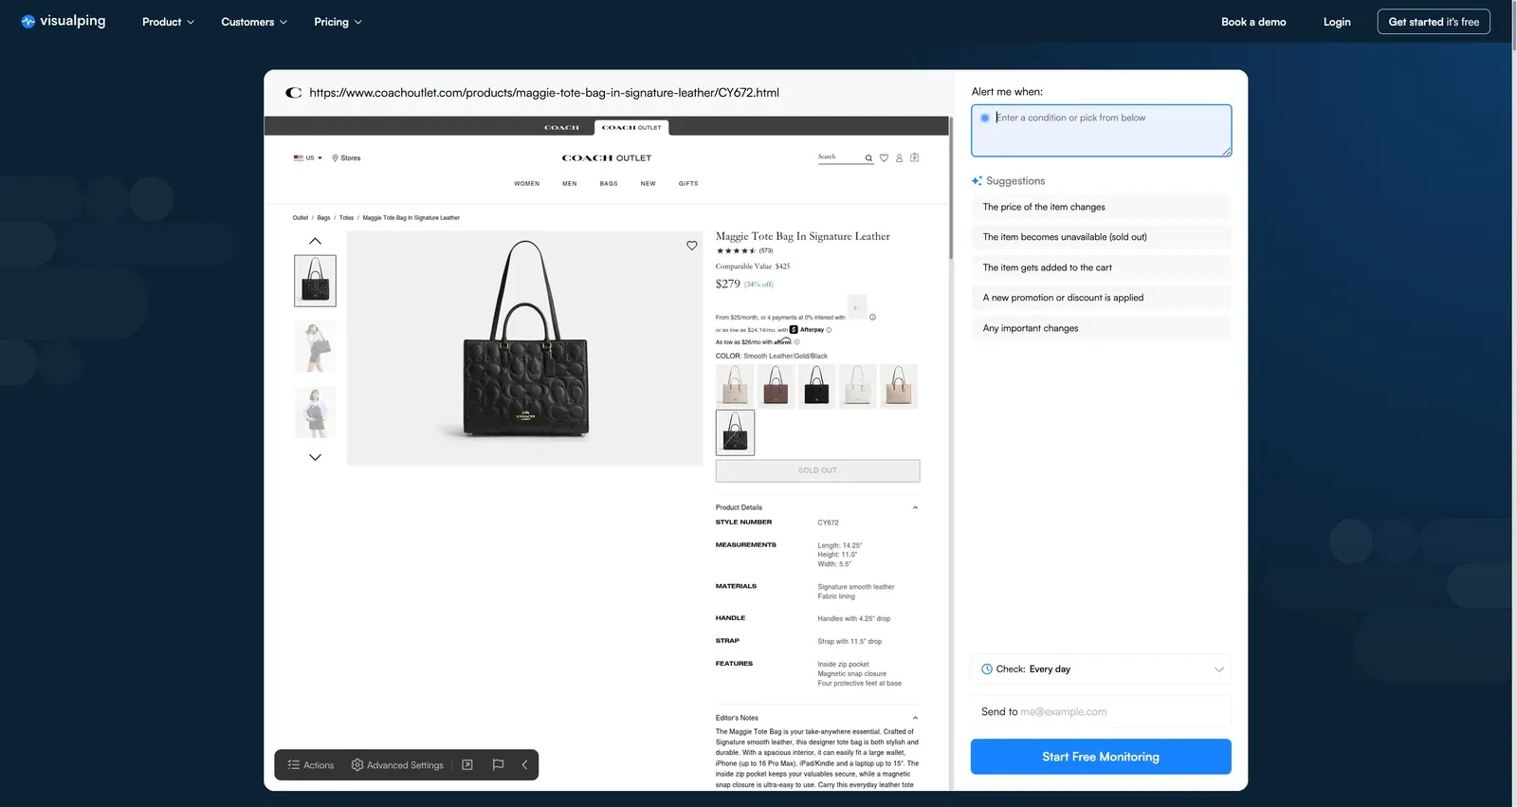Select the brown bag color swatch

[776, 386]
